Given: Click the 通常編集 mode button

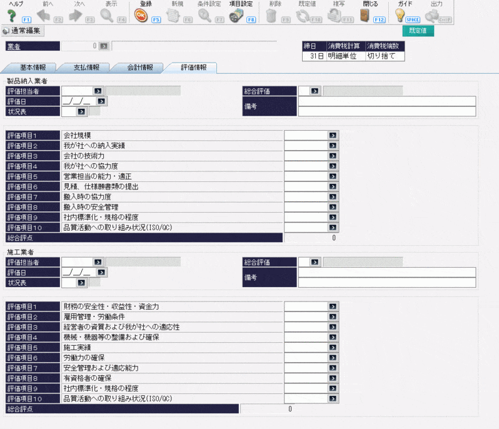Looking at the screenshot, I should click(23, 31).
